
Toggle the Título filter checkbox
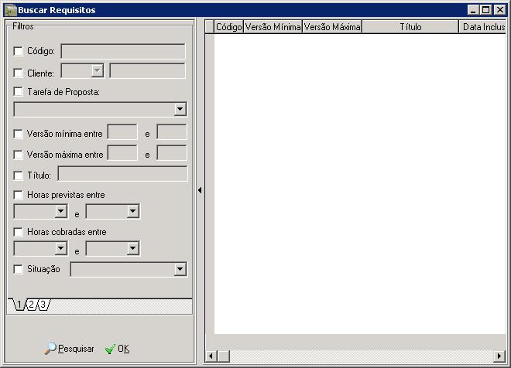coord(19,175)
